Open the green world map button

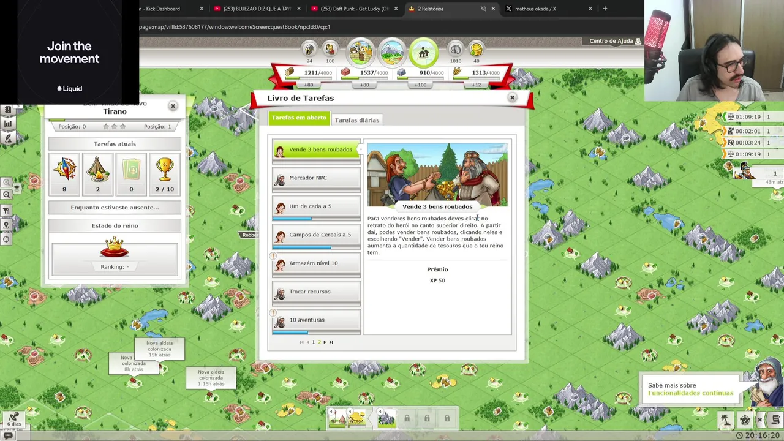point(423,53)
